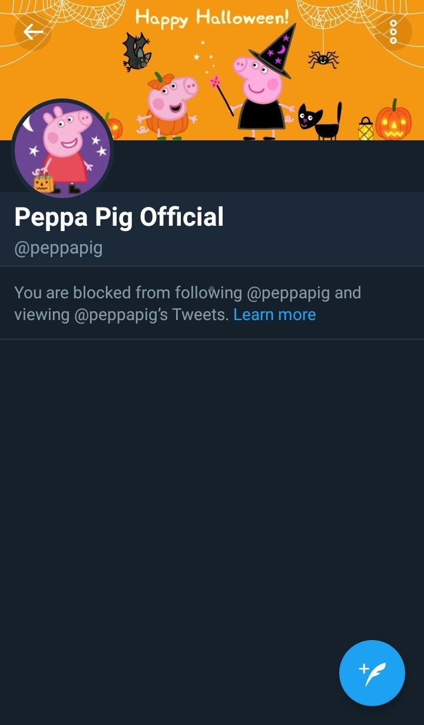Viewport: 424px width, 725px height.
Task: Follow the Learn more link
Action: pyautogui.click(x=274, y=315)
